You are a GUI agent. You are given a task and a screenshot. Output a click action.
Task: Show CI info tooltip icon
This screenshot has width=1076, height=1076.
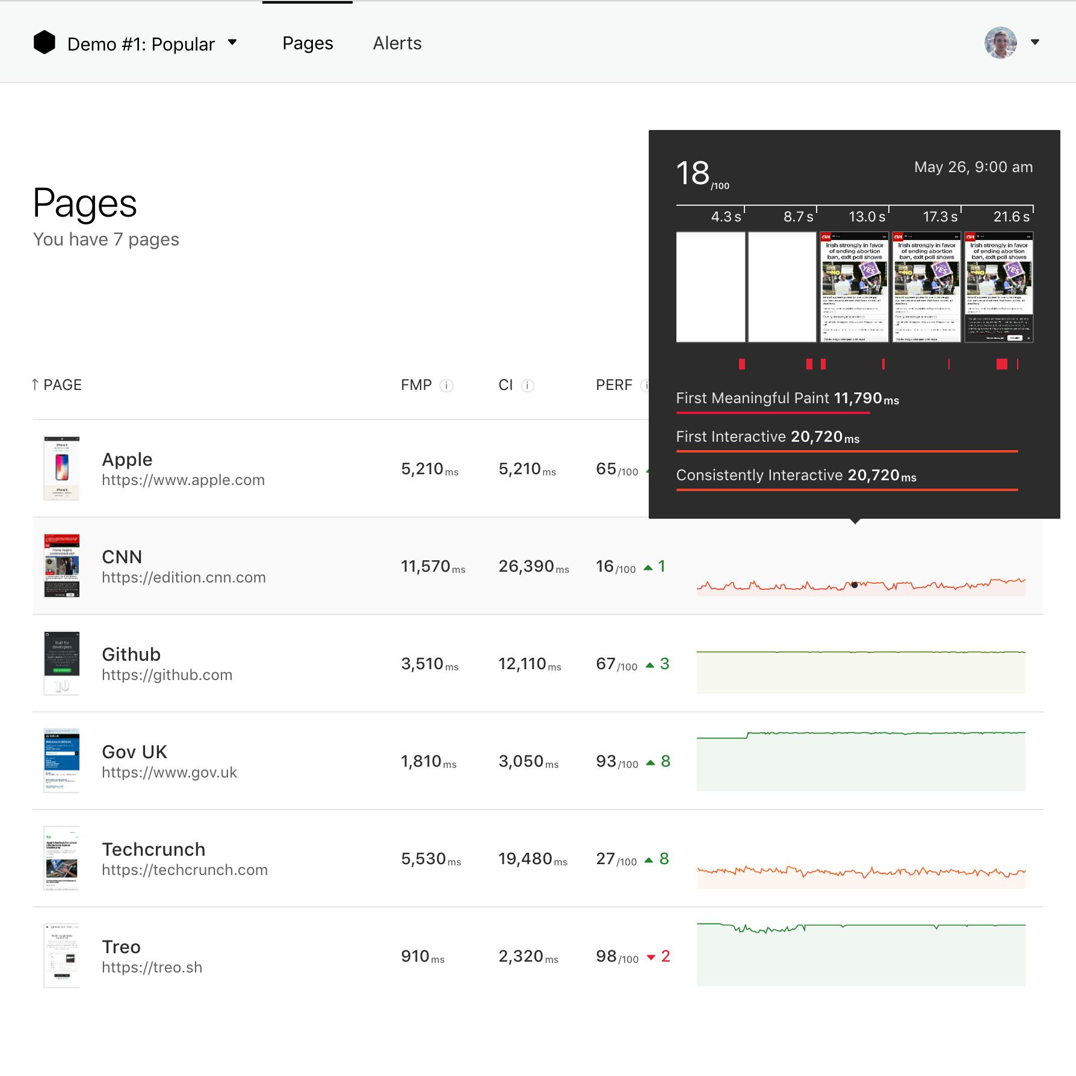point(528,386)
